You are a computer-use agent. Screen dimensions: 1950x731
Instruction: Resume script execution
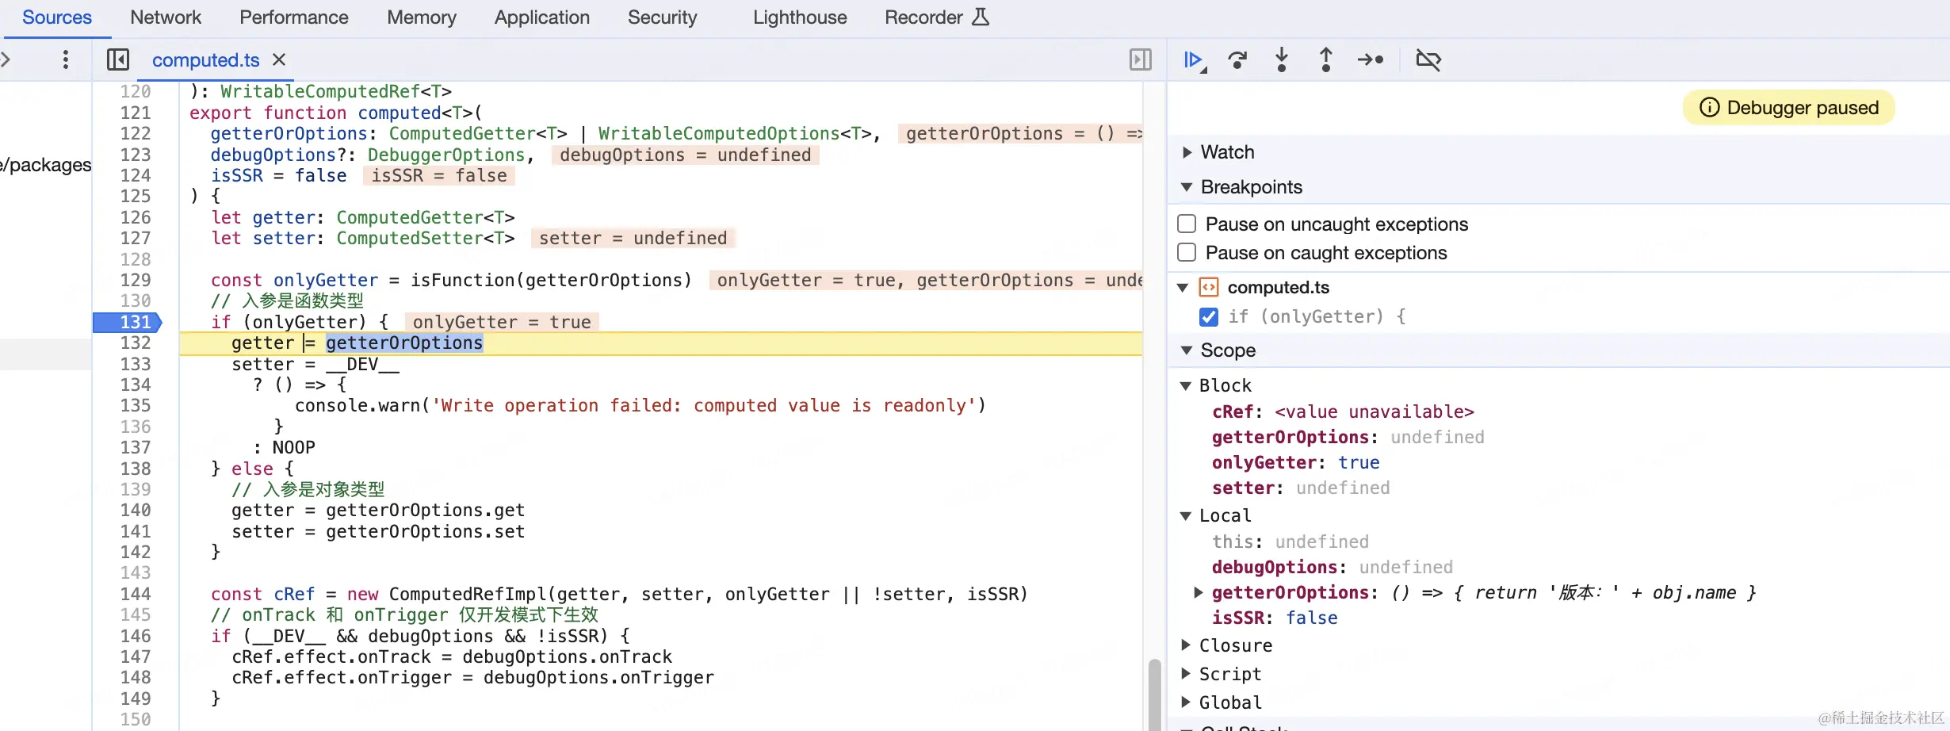(x=1193, y=60)
